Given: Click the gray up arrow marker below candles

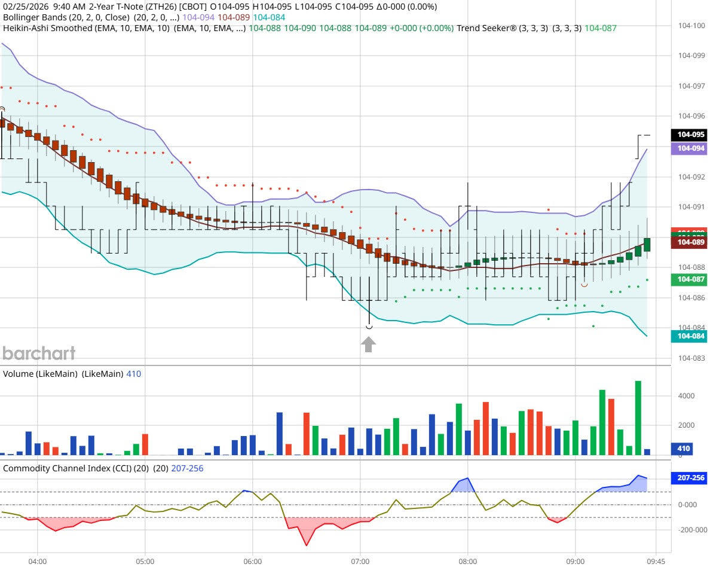Looking at the screenshot, I should point(369,345).
